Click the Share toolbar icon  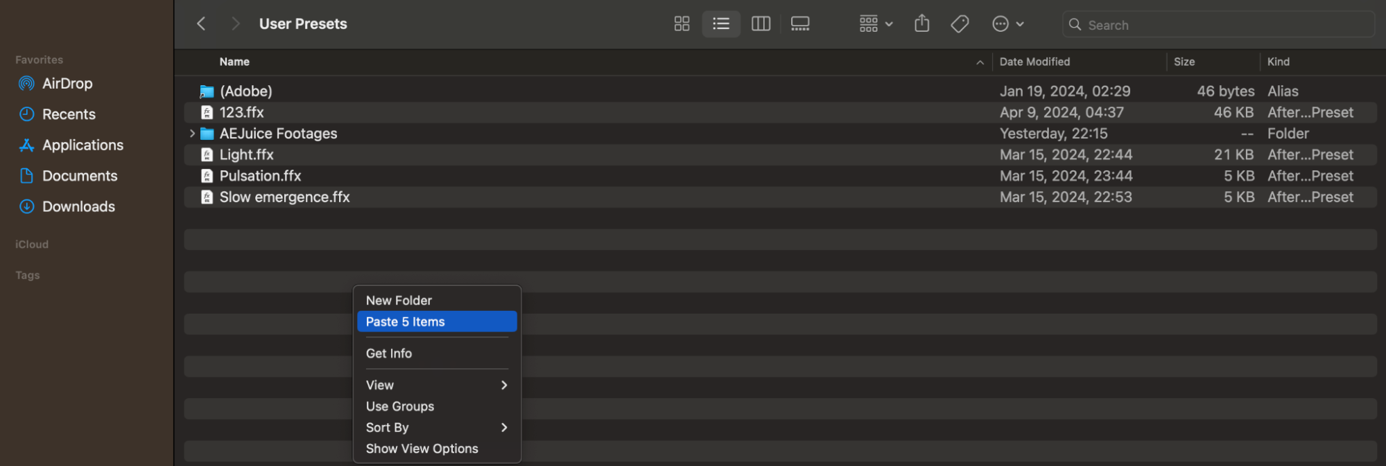(921, 24)
